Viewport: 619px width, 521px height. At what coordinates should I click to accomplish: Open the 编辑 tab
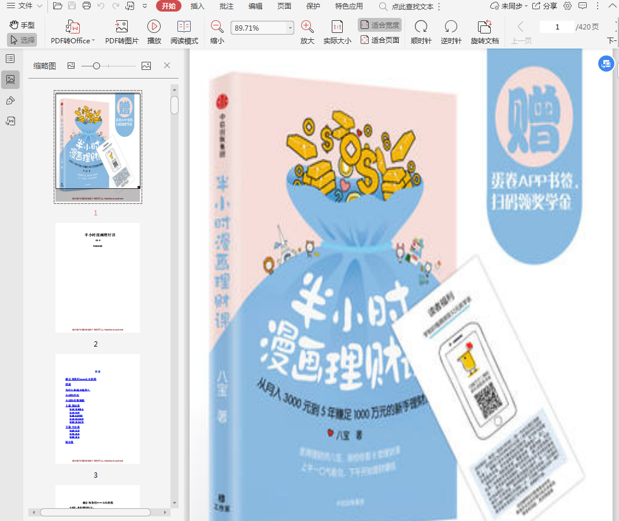(x=255, y=6)
